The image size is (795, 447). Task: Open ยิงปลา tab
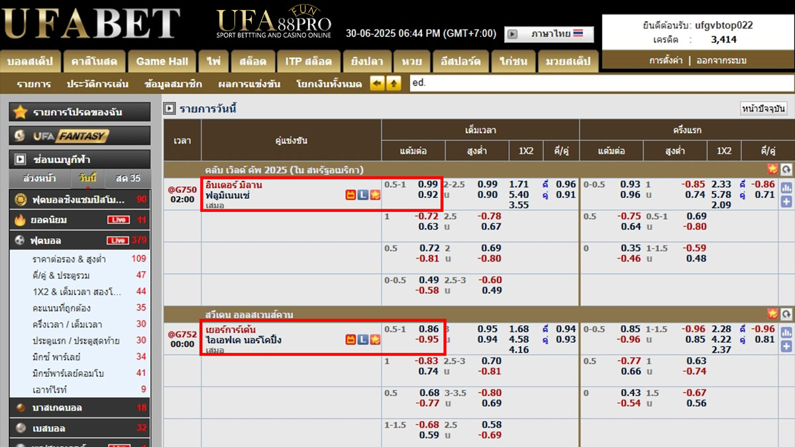[367, 62]
